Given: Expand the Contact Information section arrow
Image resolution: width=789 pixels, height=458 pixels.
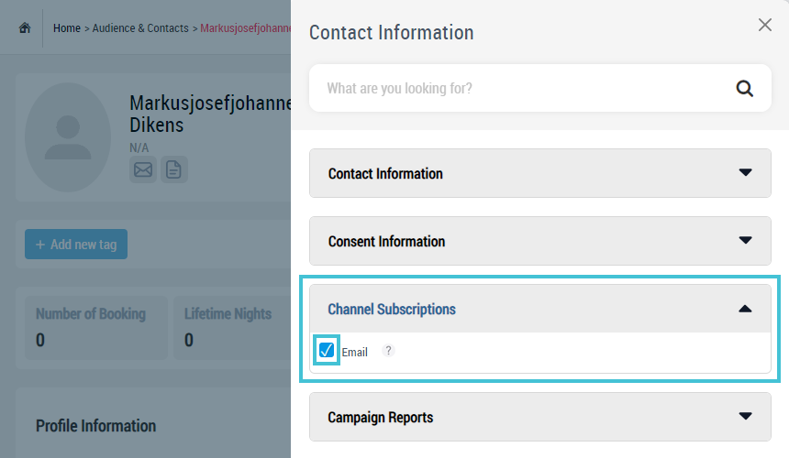Looking at the screenshot, I should (745, 173).
